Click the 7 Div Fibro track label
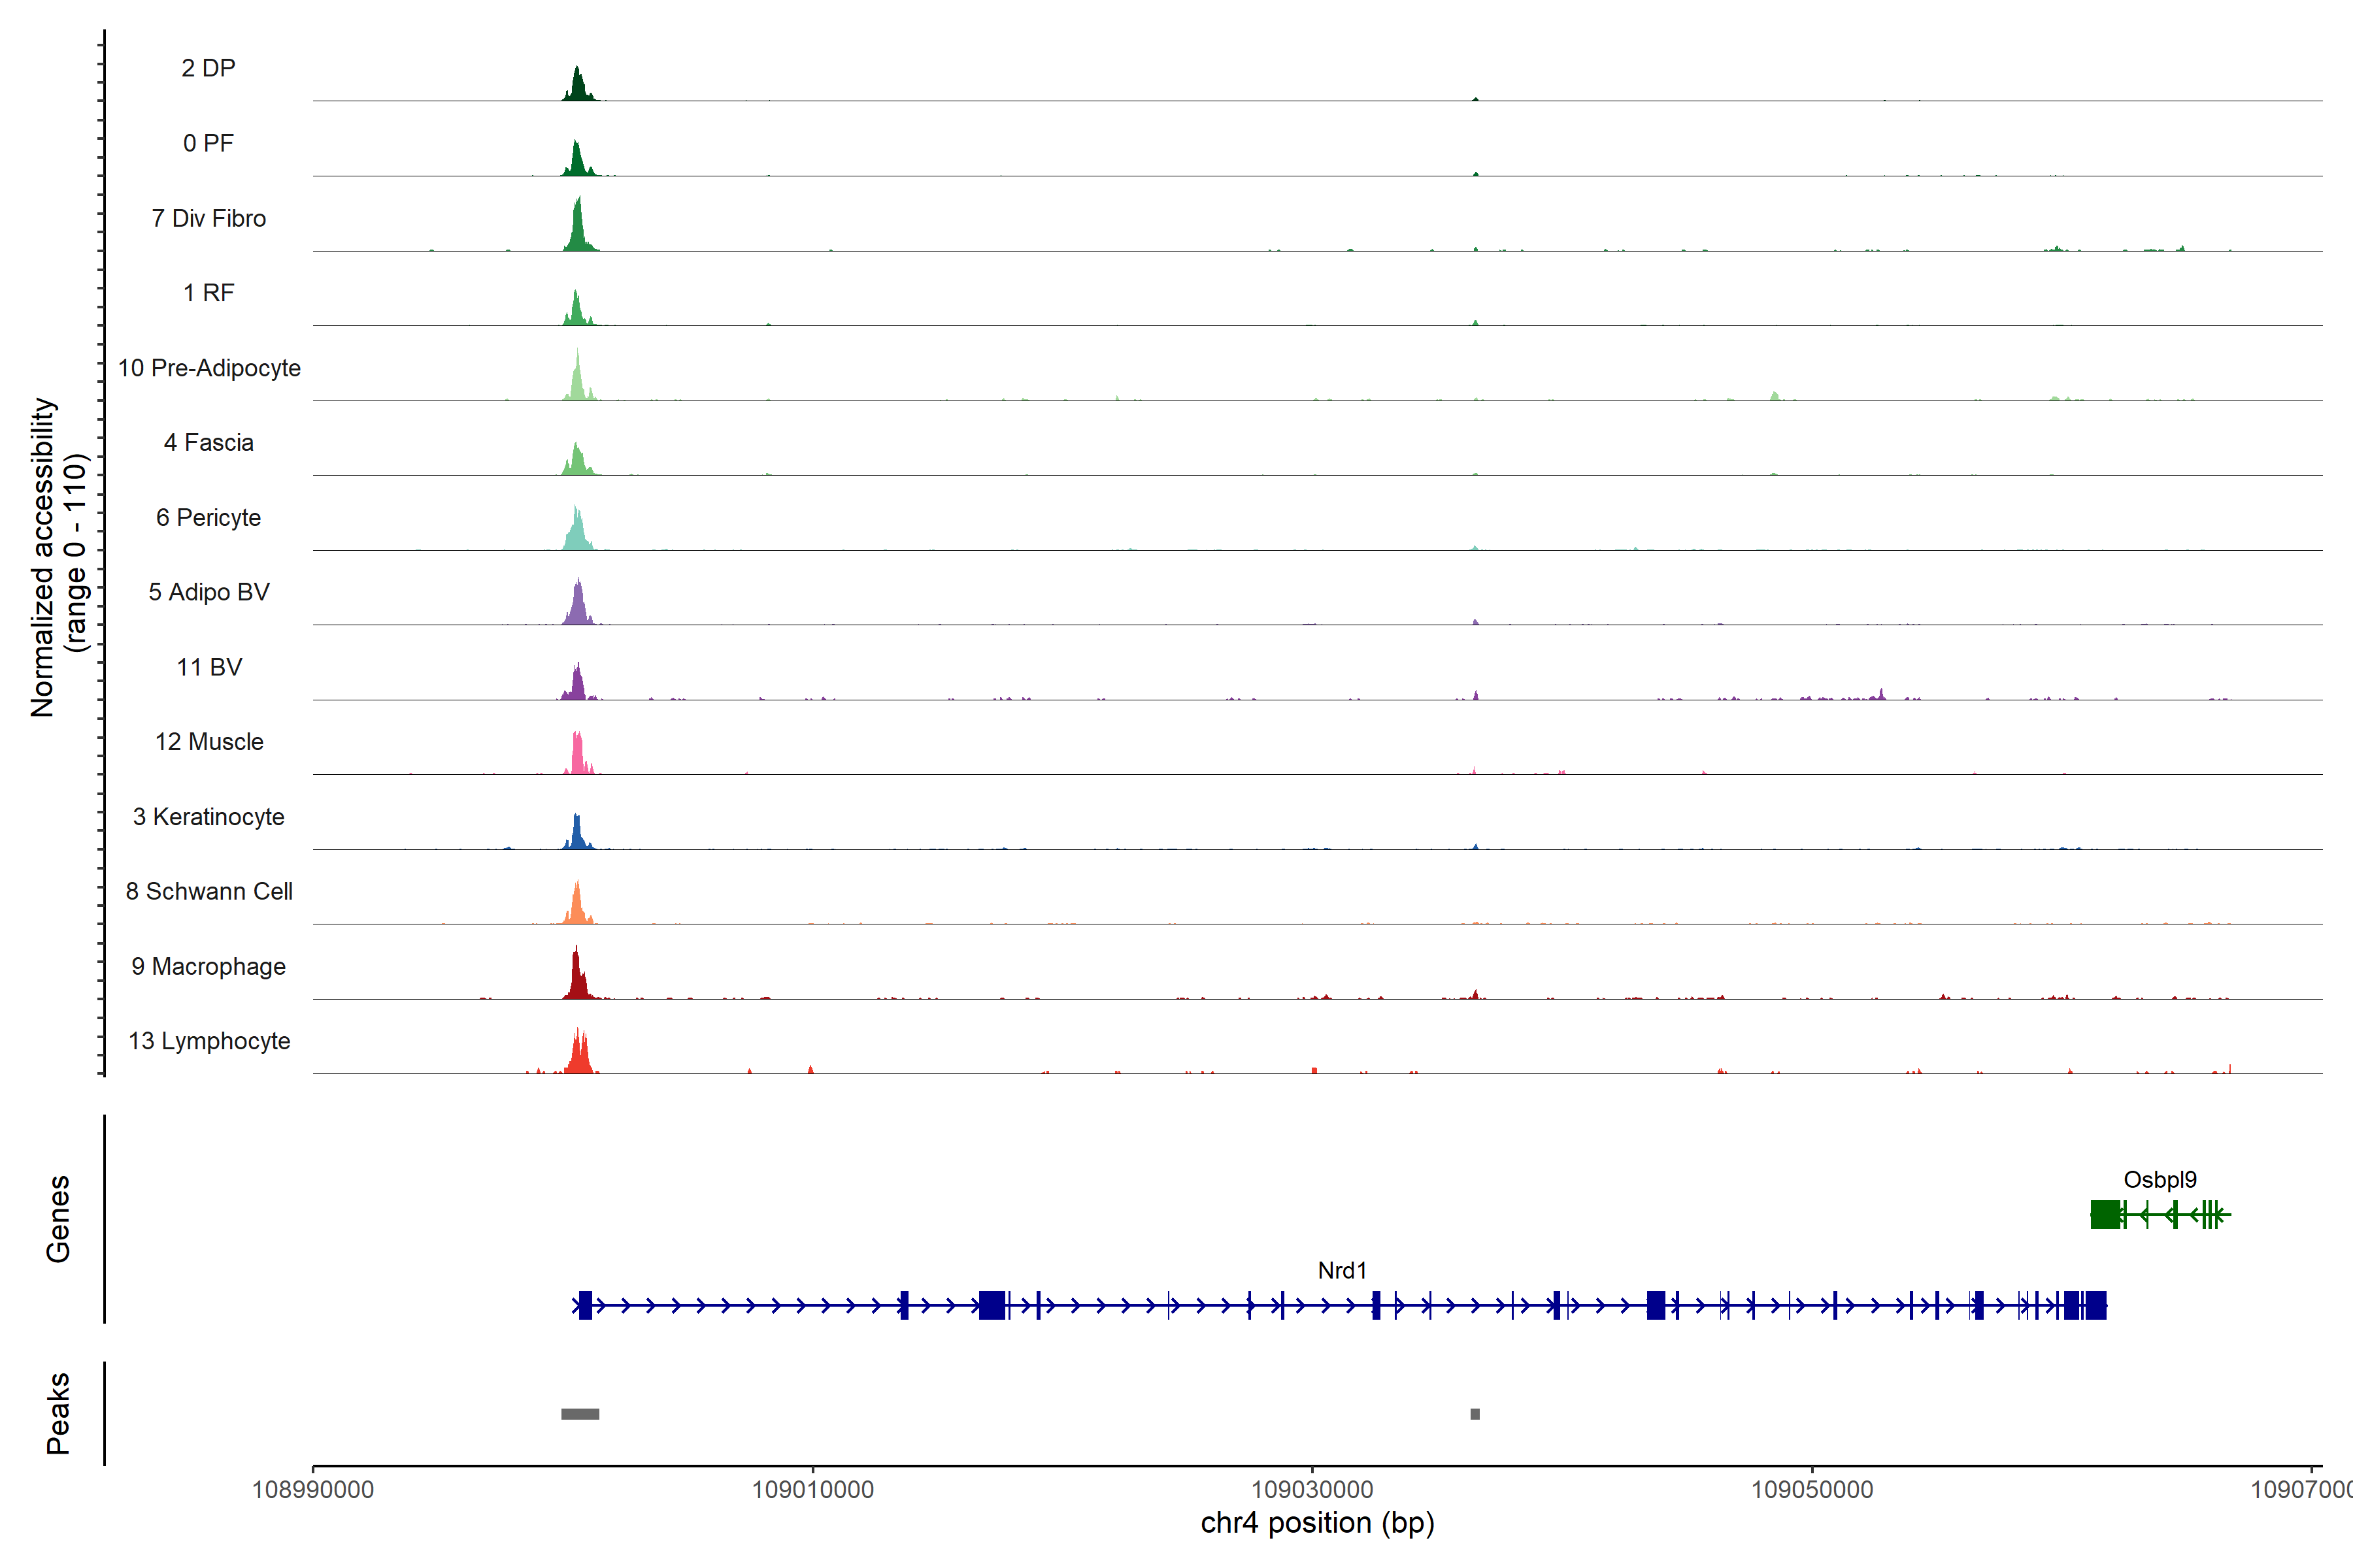 [208, 218]
